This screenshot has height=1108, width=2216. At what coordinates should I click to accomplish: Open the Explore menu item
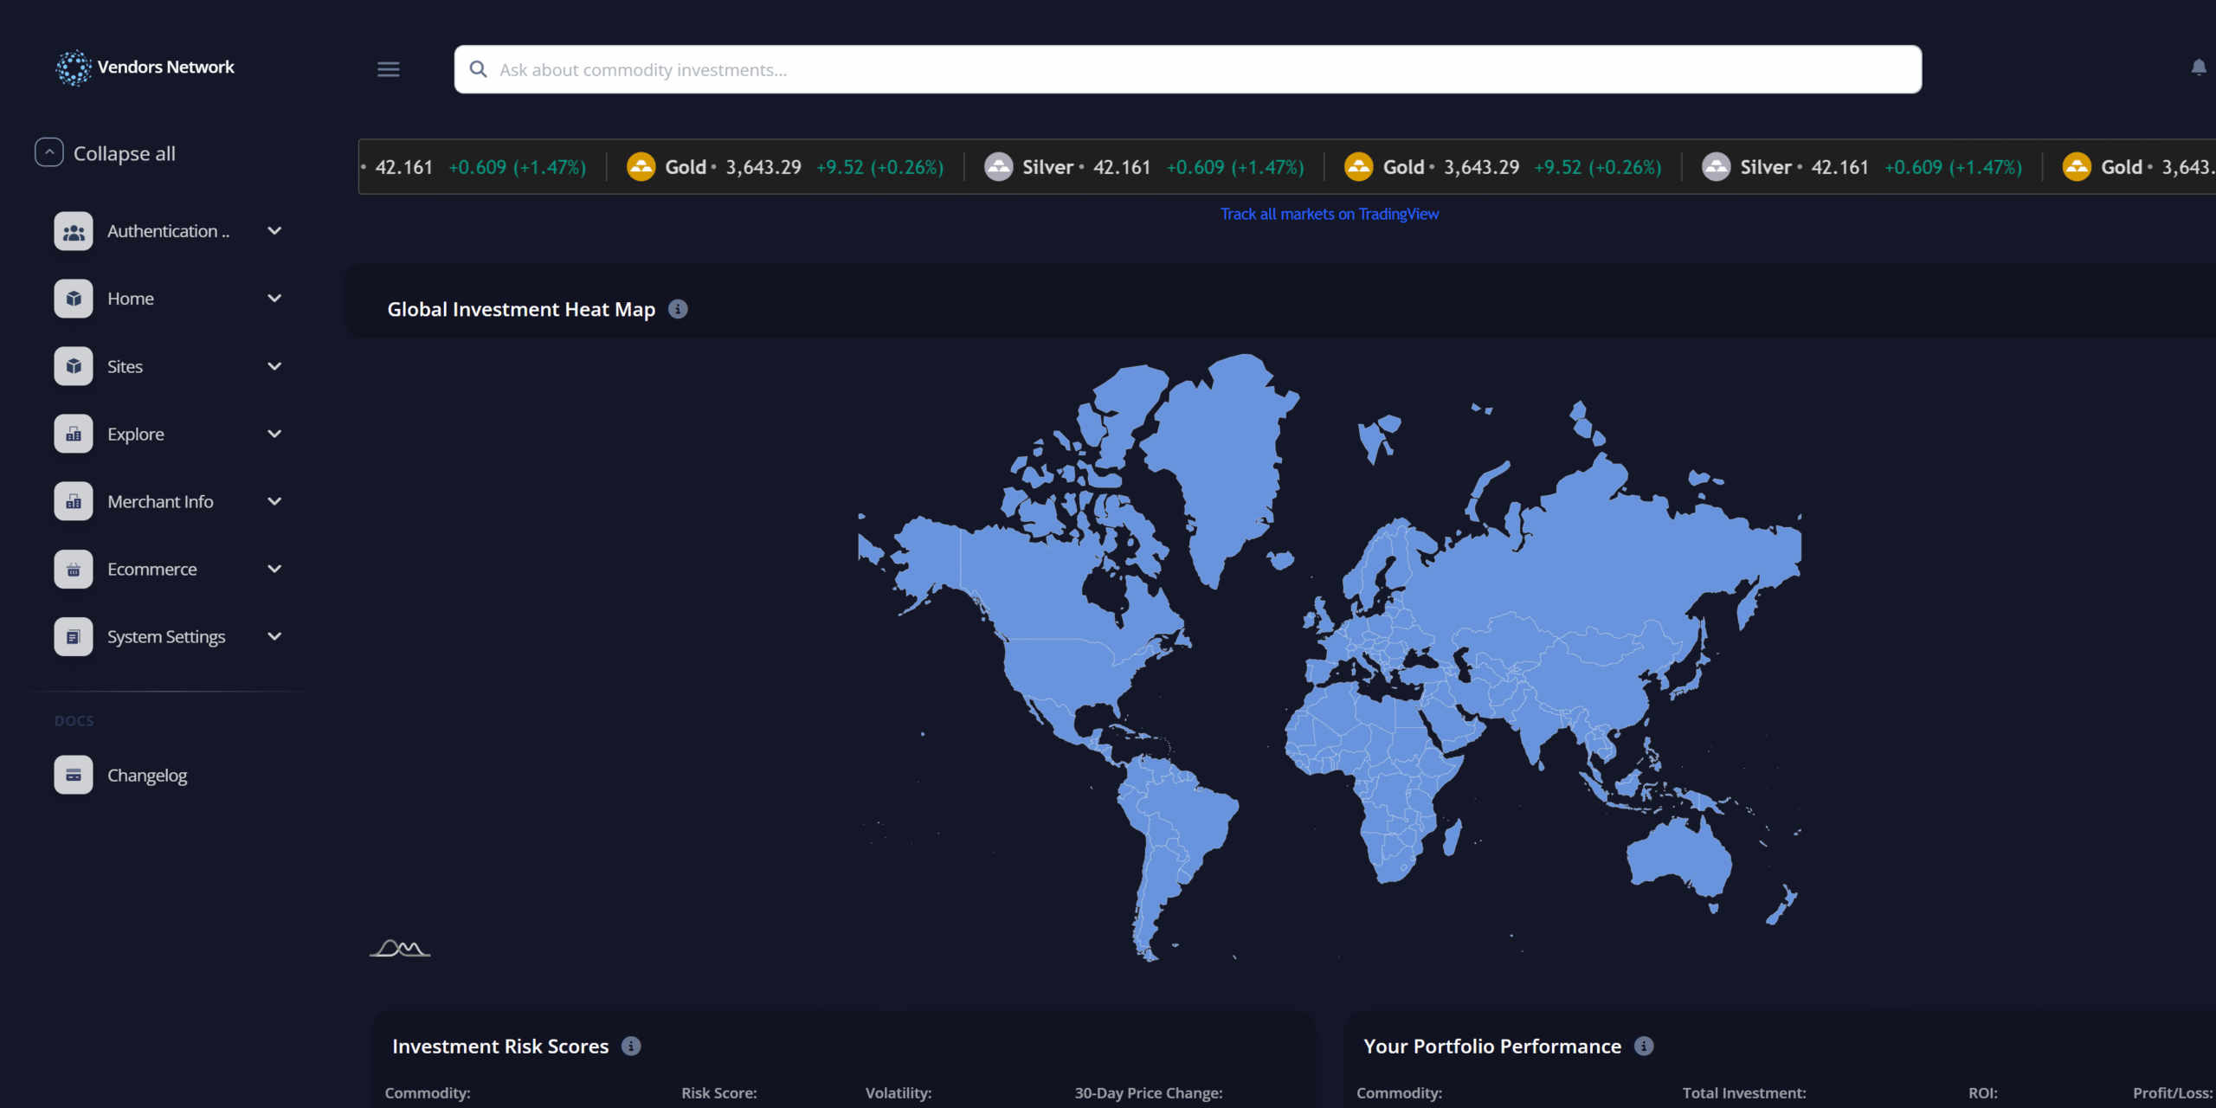[x=136, y=435]
